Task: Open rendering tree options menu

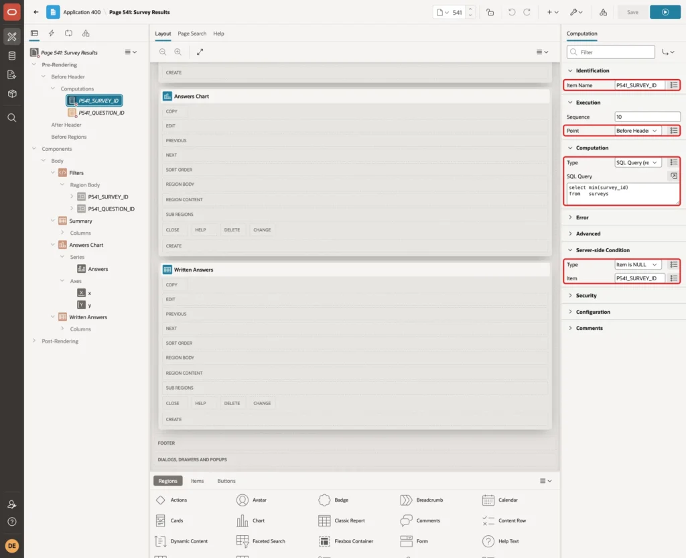Action: (131, 52)
